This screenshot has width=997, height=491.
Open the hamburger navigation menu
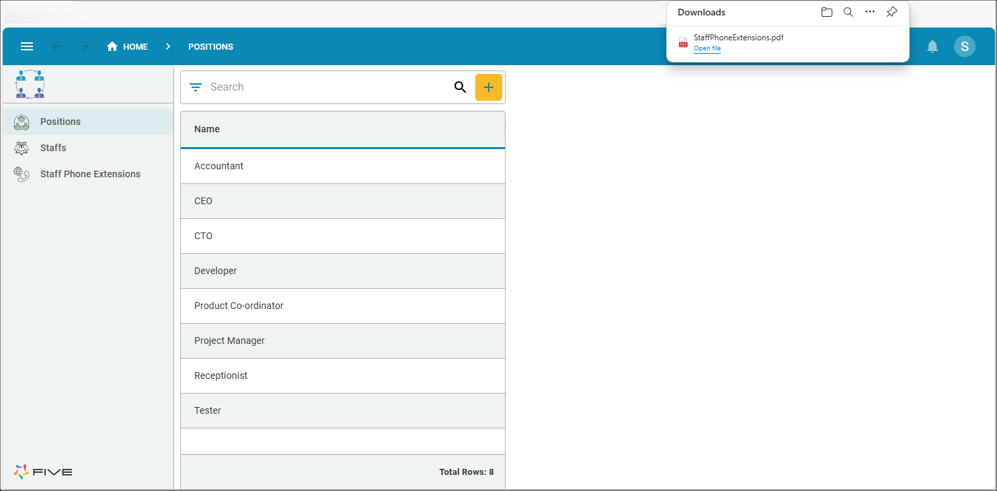(27, 46)
